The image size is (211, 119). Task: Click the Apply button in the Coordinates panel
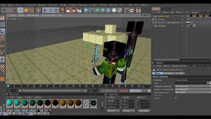pos(144,111)
